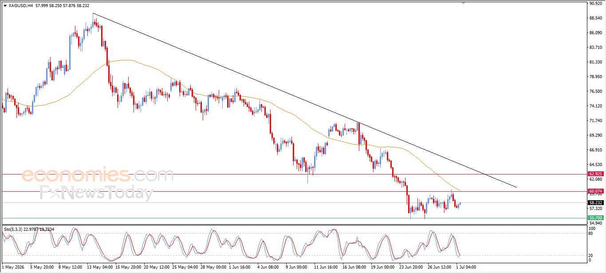Click the black 58.232 current price tag
Screen dimensions: 606x273
click(x=595, y=203)
